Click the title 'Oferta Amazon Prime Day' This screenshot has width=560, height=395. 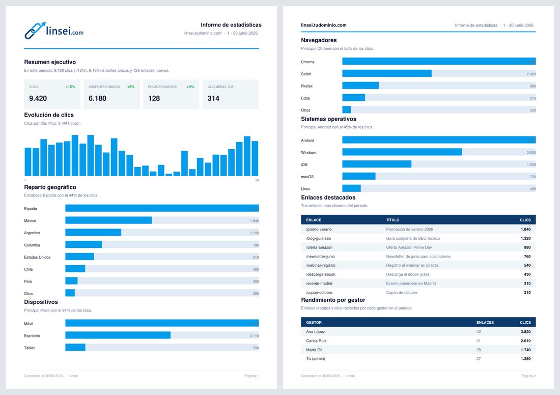coord(409,247)
